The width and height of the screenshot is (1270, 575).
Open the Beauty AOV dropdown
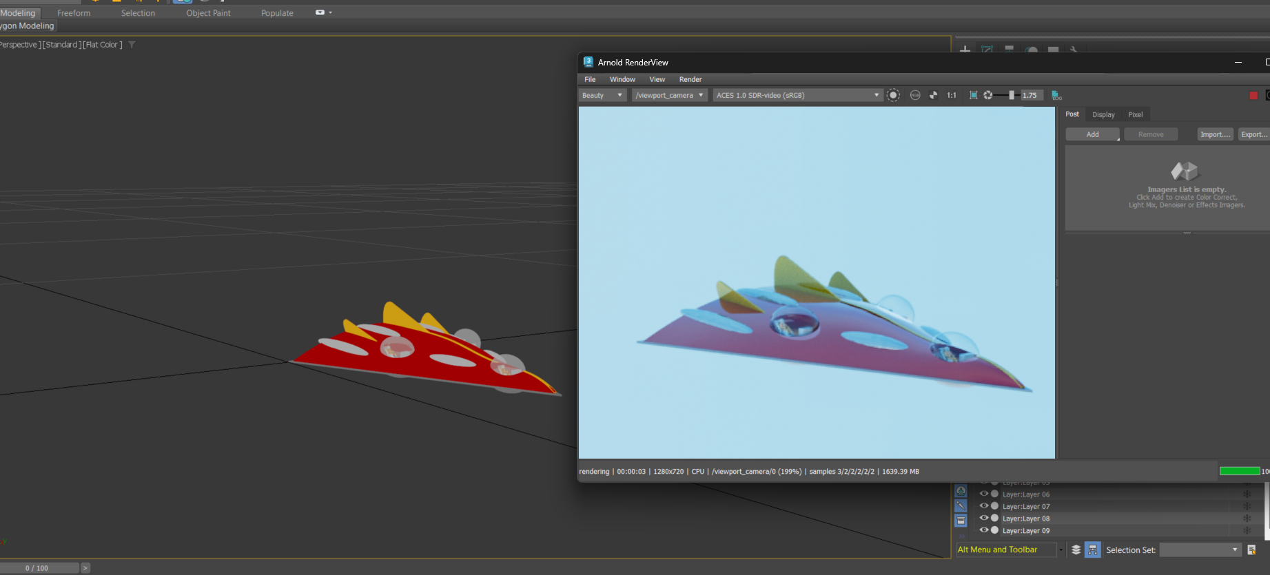[x=602, y=95]
